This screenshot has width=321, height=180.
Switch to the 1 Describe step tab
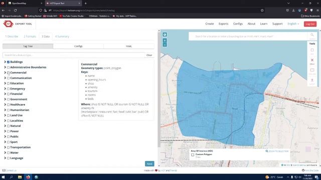[12, 36]
